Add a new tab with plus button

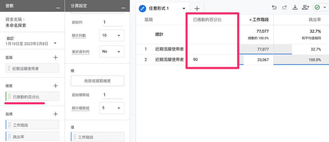click(x=197, y=8)
